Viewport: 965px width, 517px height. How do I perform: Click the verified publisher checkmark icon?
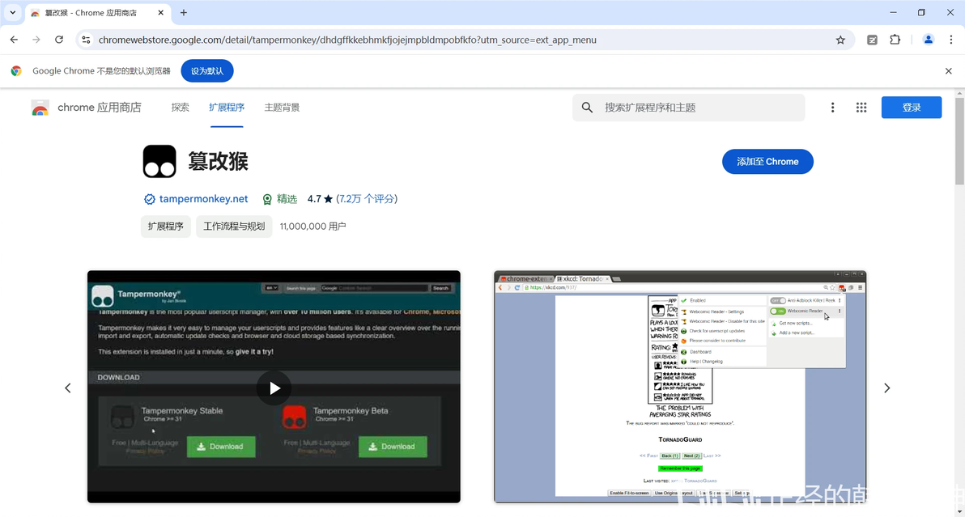coord(149,199)
